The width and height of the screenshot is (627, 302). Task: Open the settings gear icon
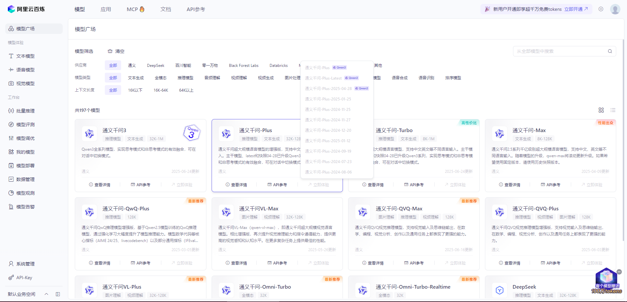601,9
